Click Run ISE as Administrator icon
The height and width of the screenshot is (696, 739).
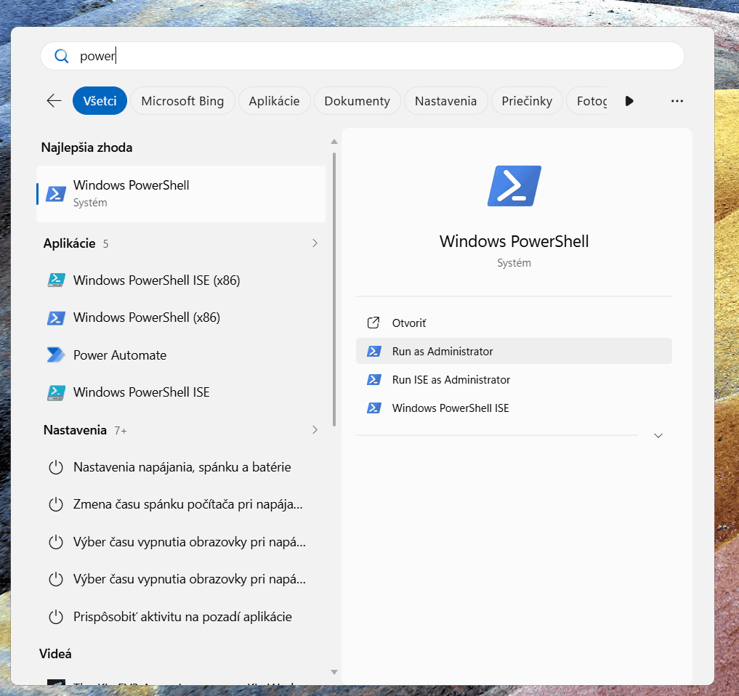[x=373, y=380]
